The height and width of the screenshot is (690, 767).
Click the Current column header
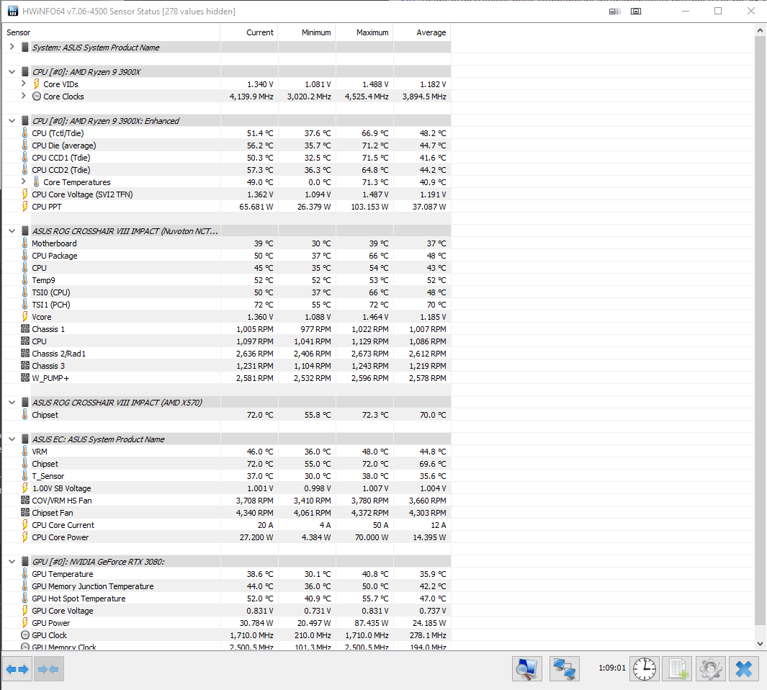pyautogui.click(x=249, y=32)
